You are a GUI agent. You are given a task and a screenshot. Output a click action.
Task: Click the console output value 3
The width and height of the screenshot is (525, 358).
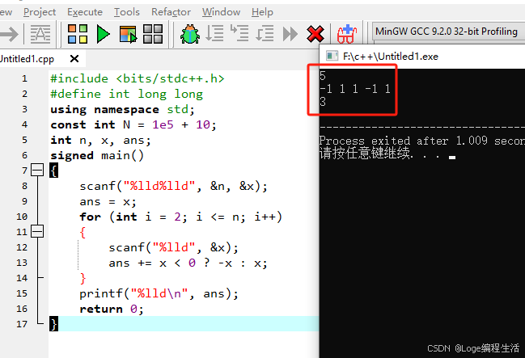323,101
